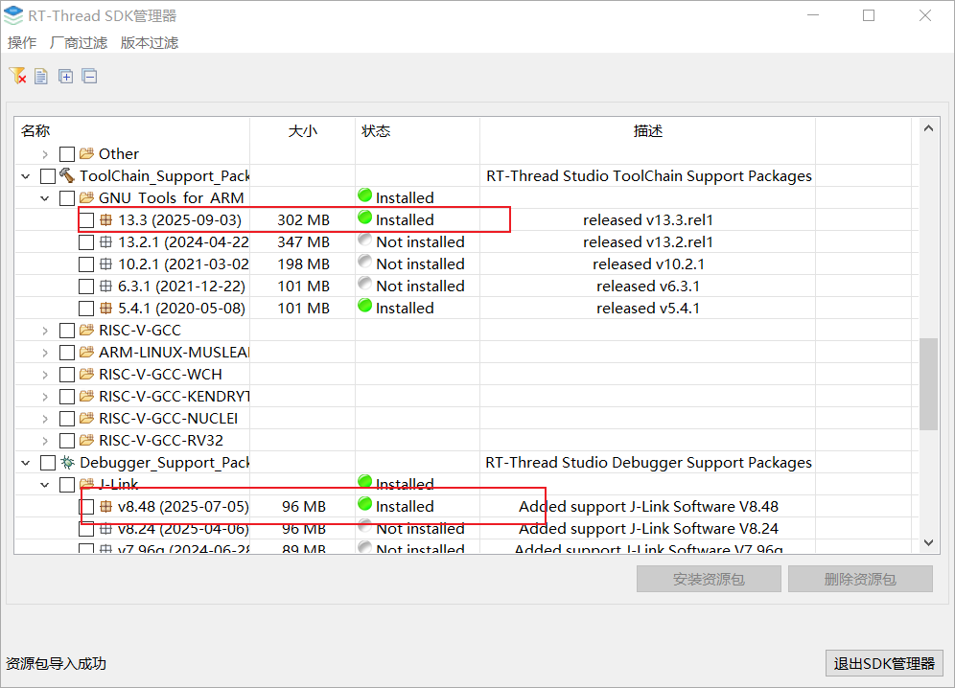
Task: Click grey status indicator for 13.2.1 row
Action: pyautogui.click(x=364, y=240)
